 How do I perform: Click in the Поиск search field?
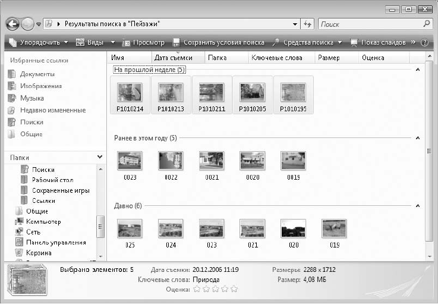(368, 24)
